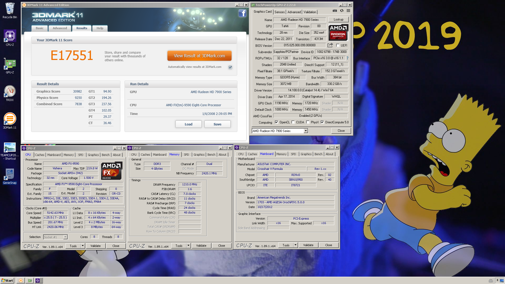The height and width of the screenshot is (284, 505).
Task: Click the CPU-Z taskbar button
Action: [38, 281]
